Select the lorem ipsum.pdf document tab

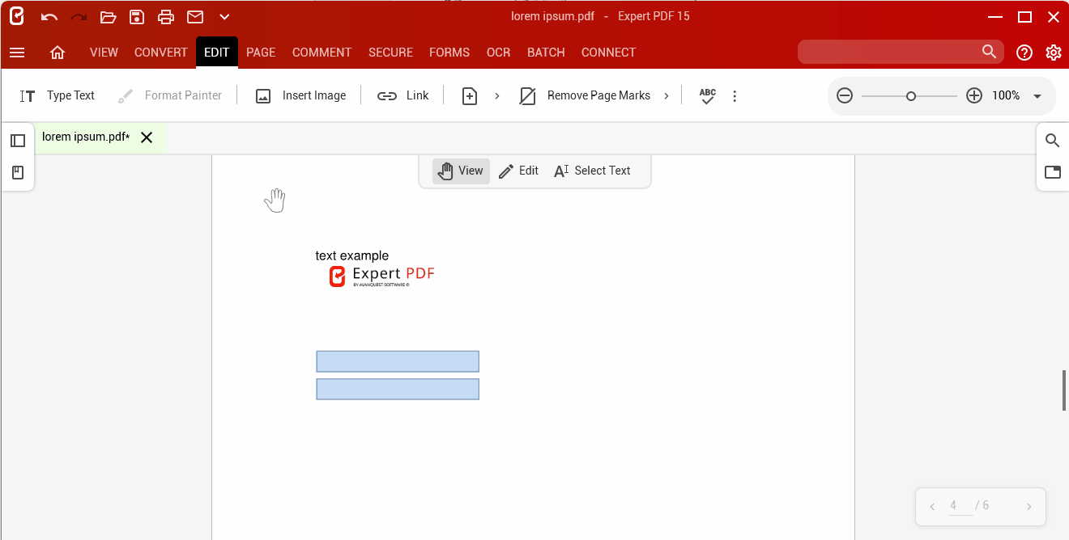pyautogui.click(x=86, y=137)
